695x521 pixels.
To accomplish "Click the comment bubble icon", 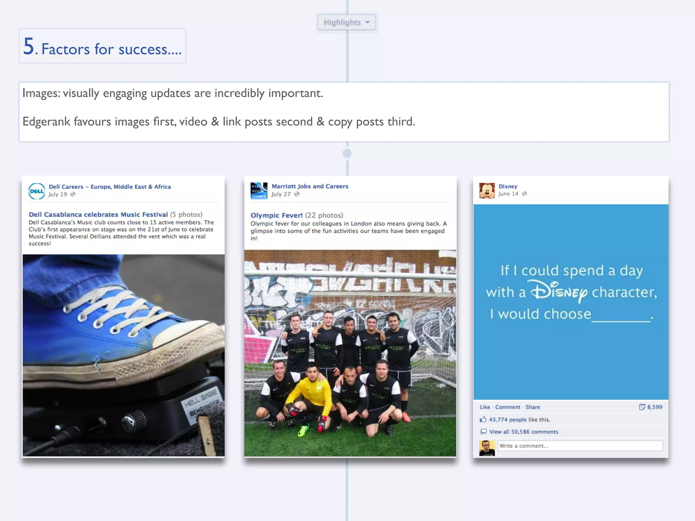I will point(483,432).
